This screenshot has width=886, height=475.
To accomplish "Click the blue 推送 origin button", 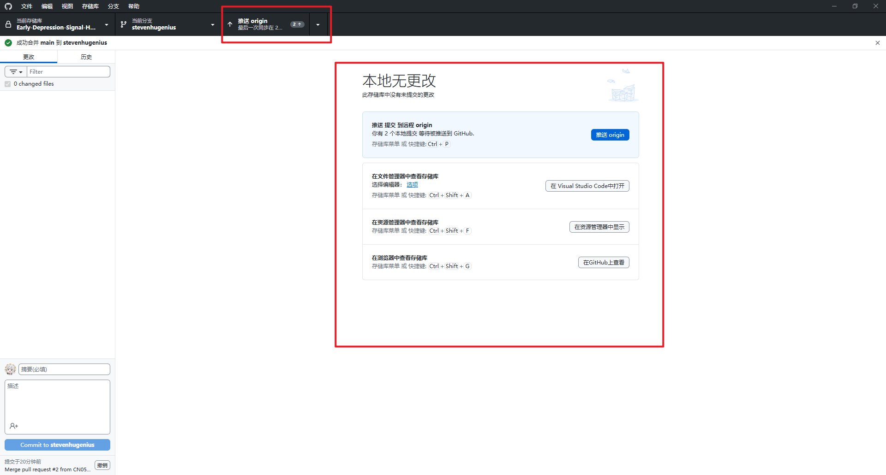I will coord(610,135).
